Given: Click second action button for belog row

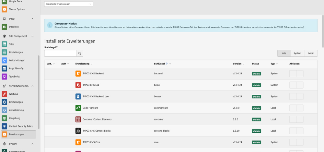Looking at the screenshot, I should (300, 85).
